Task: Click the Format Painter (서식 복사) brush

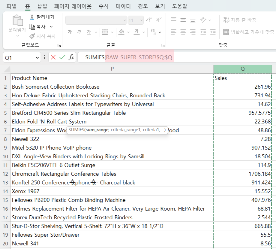Action: click(x=32, y=36)
